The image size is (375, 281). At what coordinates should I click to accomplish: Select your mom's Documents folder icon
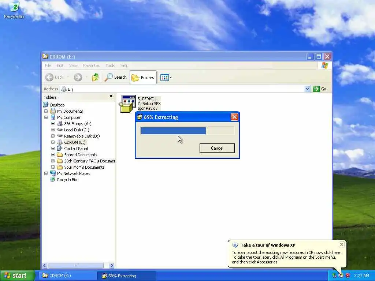(x=60, y=167)
